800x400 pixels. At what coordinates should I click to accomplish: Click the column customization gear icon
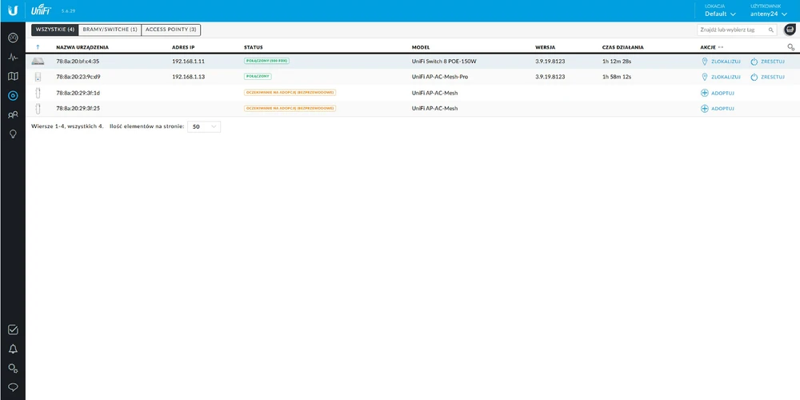790,48
